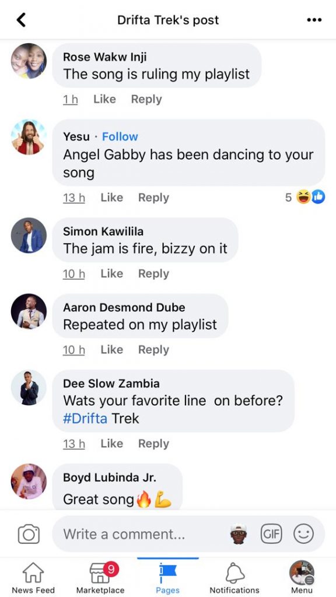The image size is (336, 597).
Task: Reply to Simon Kawilila's comment
Action: point(153,273)
